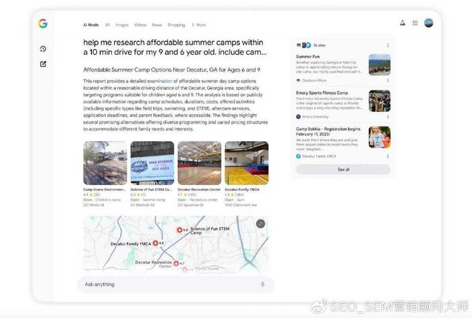Open the More tabs dropdown
The width and height of the screenshot is (472, 318).
tap(199, 25)
